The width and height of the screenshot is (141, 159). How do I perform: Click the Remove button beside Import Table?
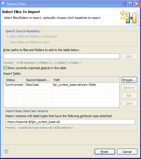129,88
